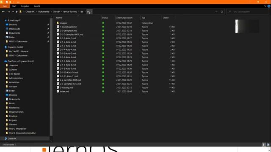Select the 2-1-0-Lernpfad-WOL.md file icon

pyautogui.click(x=58, y=34)
